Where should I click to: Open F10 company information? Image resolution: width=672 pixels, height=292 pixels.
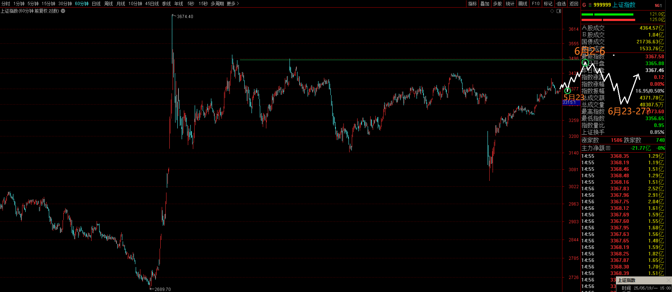(536, 4)
